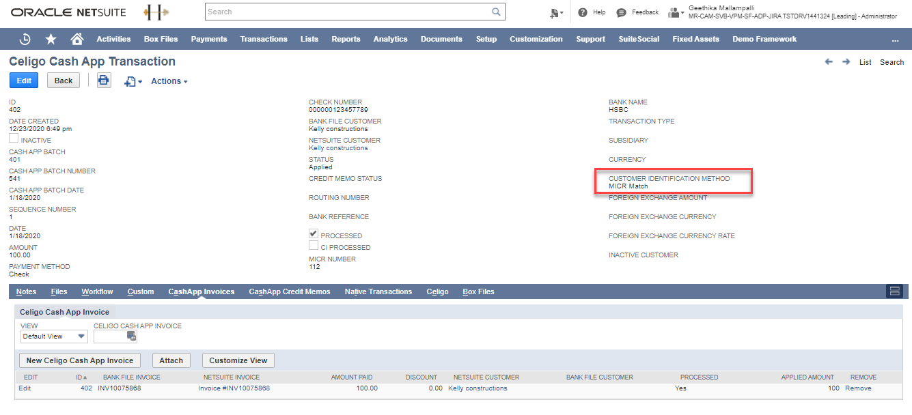Click Edit link in invoice row 402

coord(25,388)
